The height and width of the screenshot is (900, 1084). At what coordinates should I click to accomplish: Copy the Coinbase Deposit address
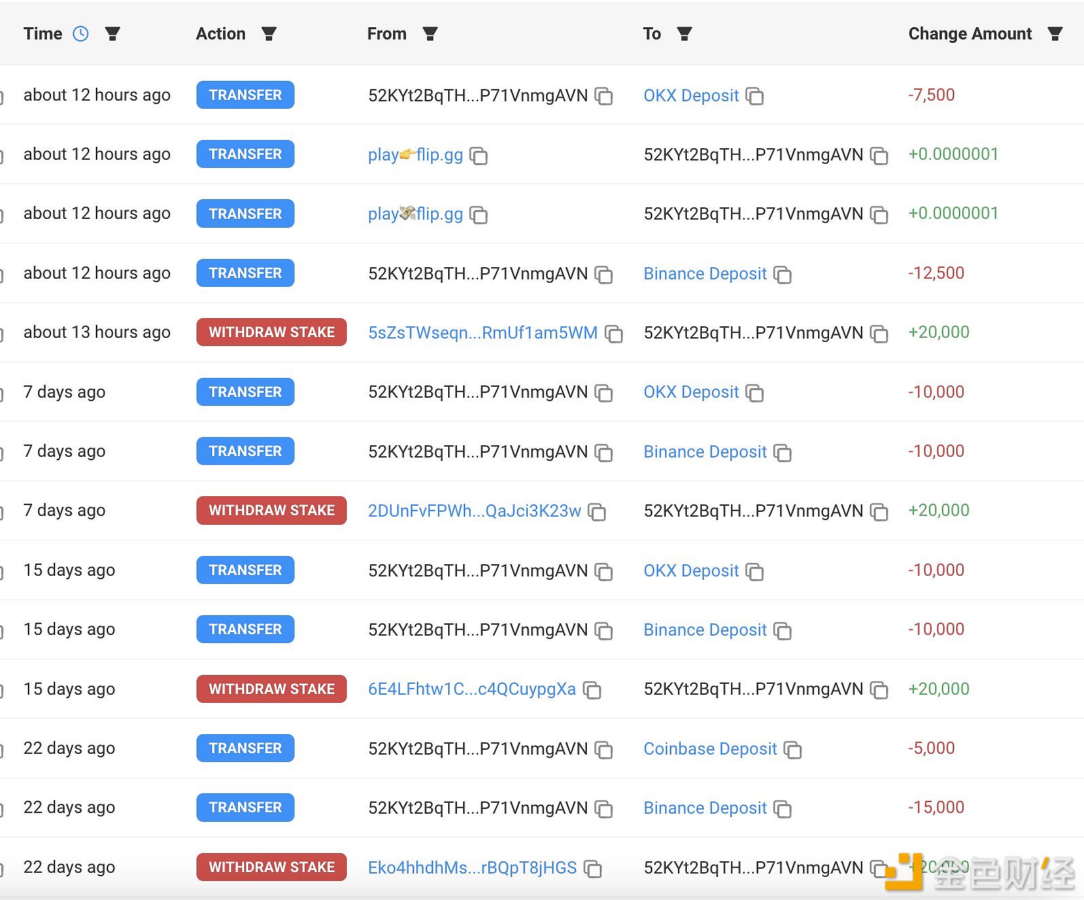793,750
